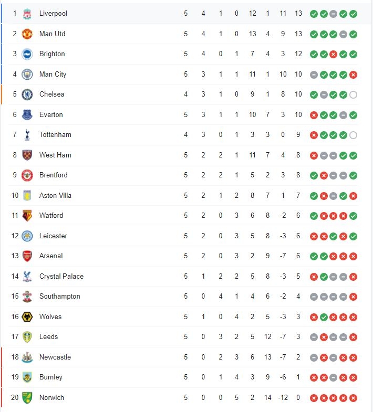Click the Newcastle club crest

(27, 357)
